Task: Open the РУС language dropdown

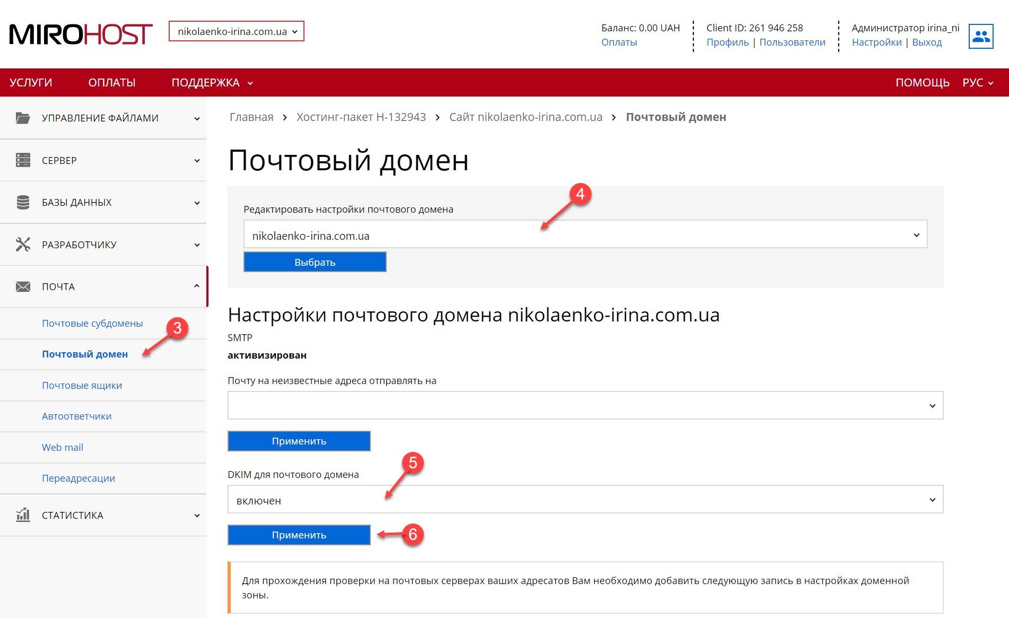Action: [978, 82]
